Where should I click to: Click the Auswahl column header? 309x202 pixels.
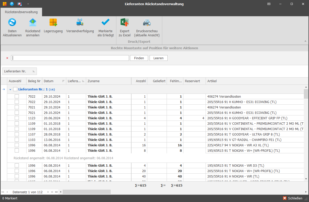coord(17,81)
